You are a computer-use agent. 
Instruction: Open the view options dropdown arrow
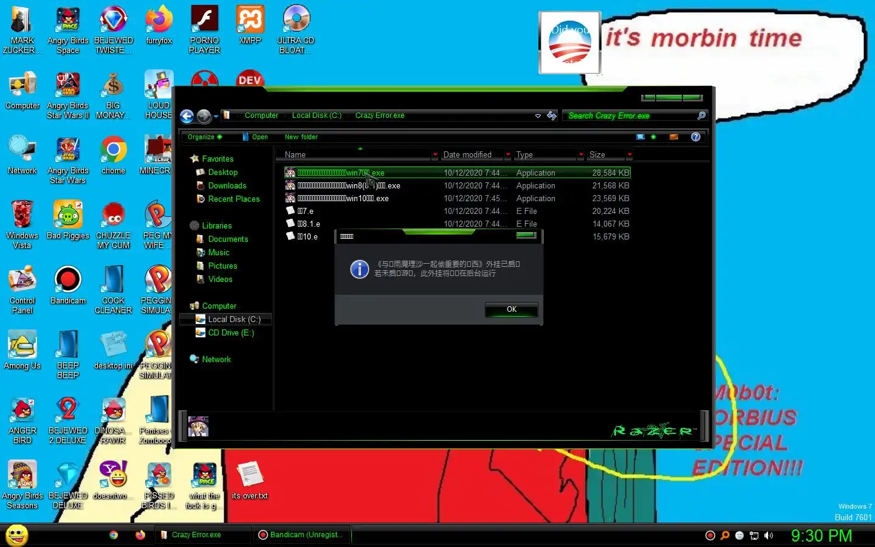pos(653,137)
